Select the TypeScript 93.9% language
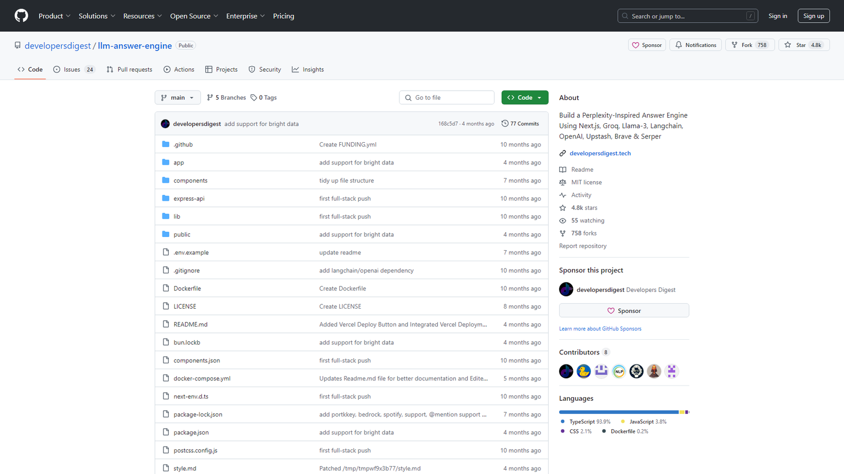The width and height of the screenshot is (844, 474). click(x=585, y=422)
